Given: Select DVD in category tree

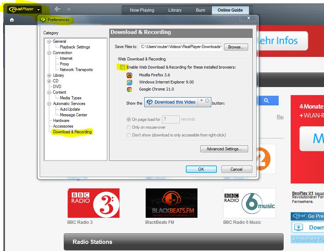Looking at the screenshot, I should (57, 87).
